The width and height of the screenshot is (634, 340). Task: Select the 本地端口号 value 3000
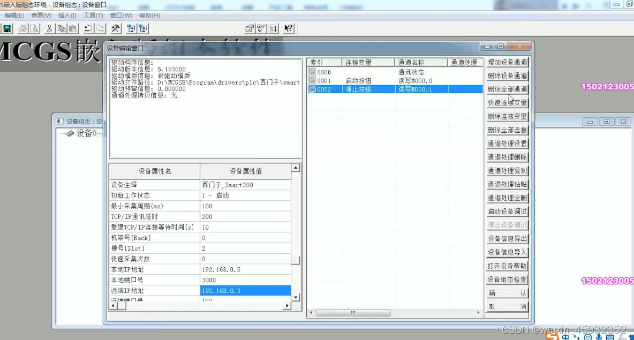245,280
